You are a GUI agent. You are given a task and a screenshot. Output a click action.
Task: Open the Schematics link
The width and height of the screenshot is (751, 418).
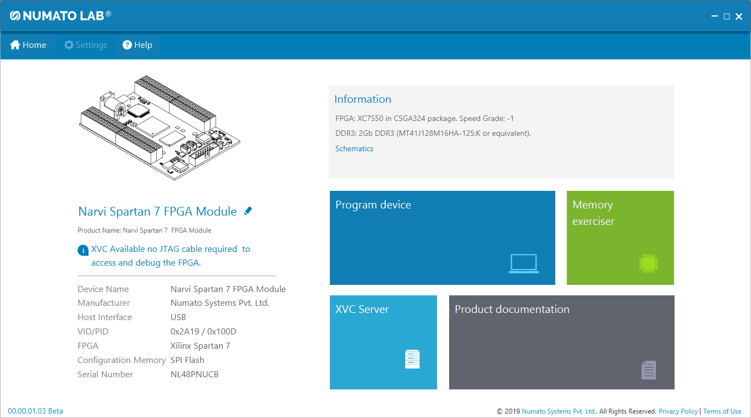354,148
